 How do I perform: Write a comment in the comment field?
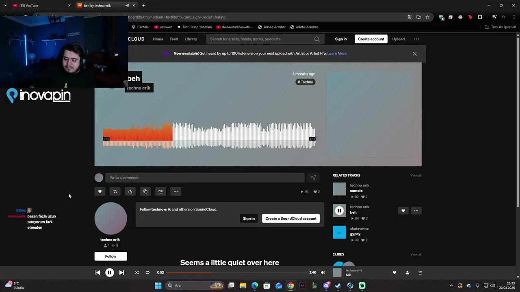(205, 178)
